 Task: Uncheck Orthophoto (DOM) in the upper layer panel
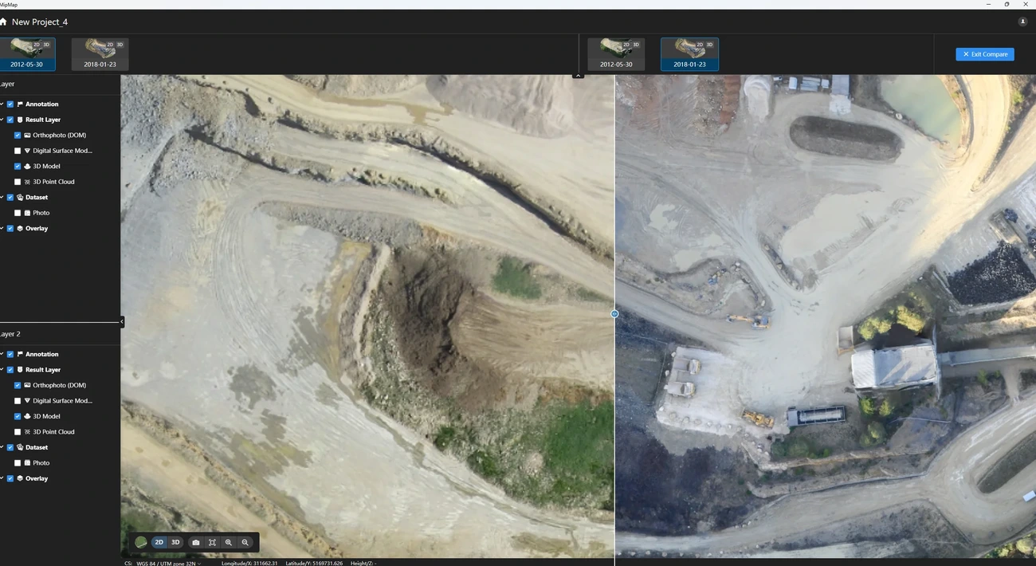[x=18, y=136]
